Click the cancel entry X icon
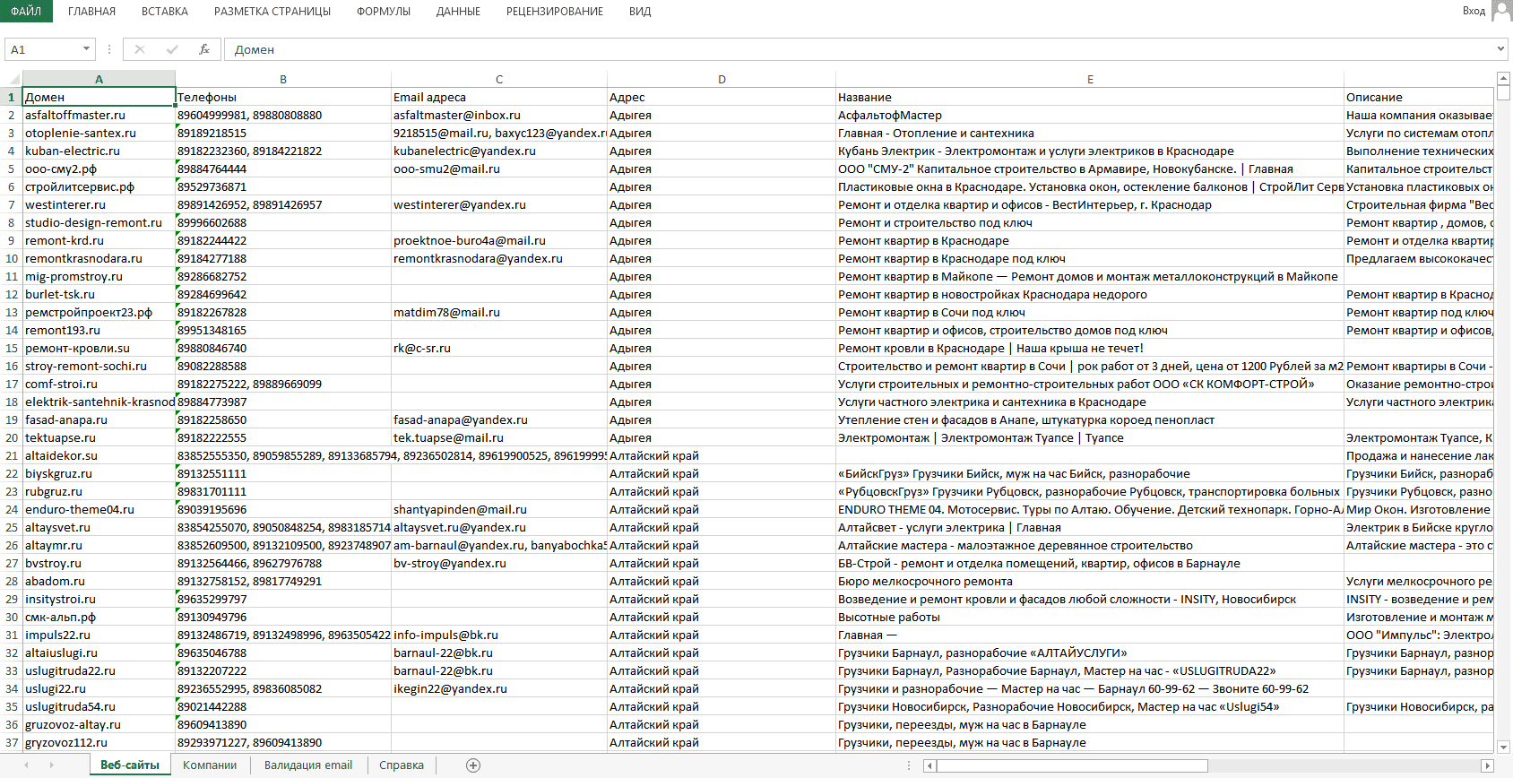 point(140,49)
